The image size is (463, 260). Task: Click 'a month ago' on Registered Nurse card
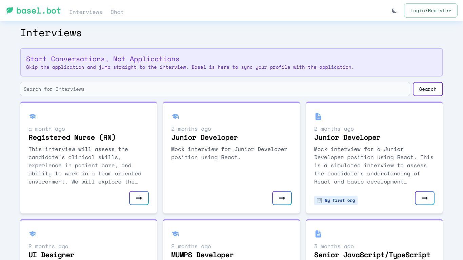(x=47, y=129)
